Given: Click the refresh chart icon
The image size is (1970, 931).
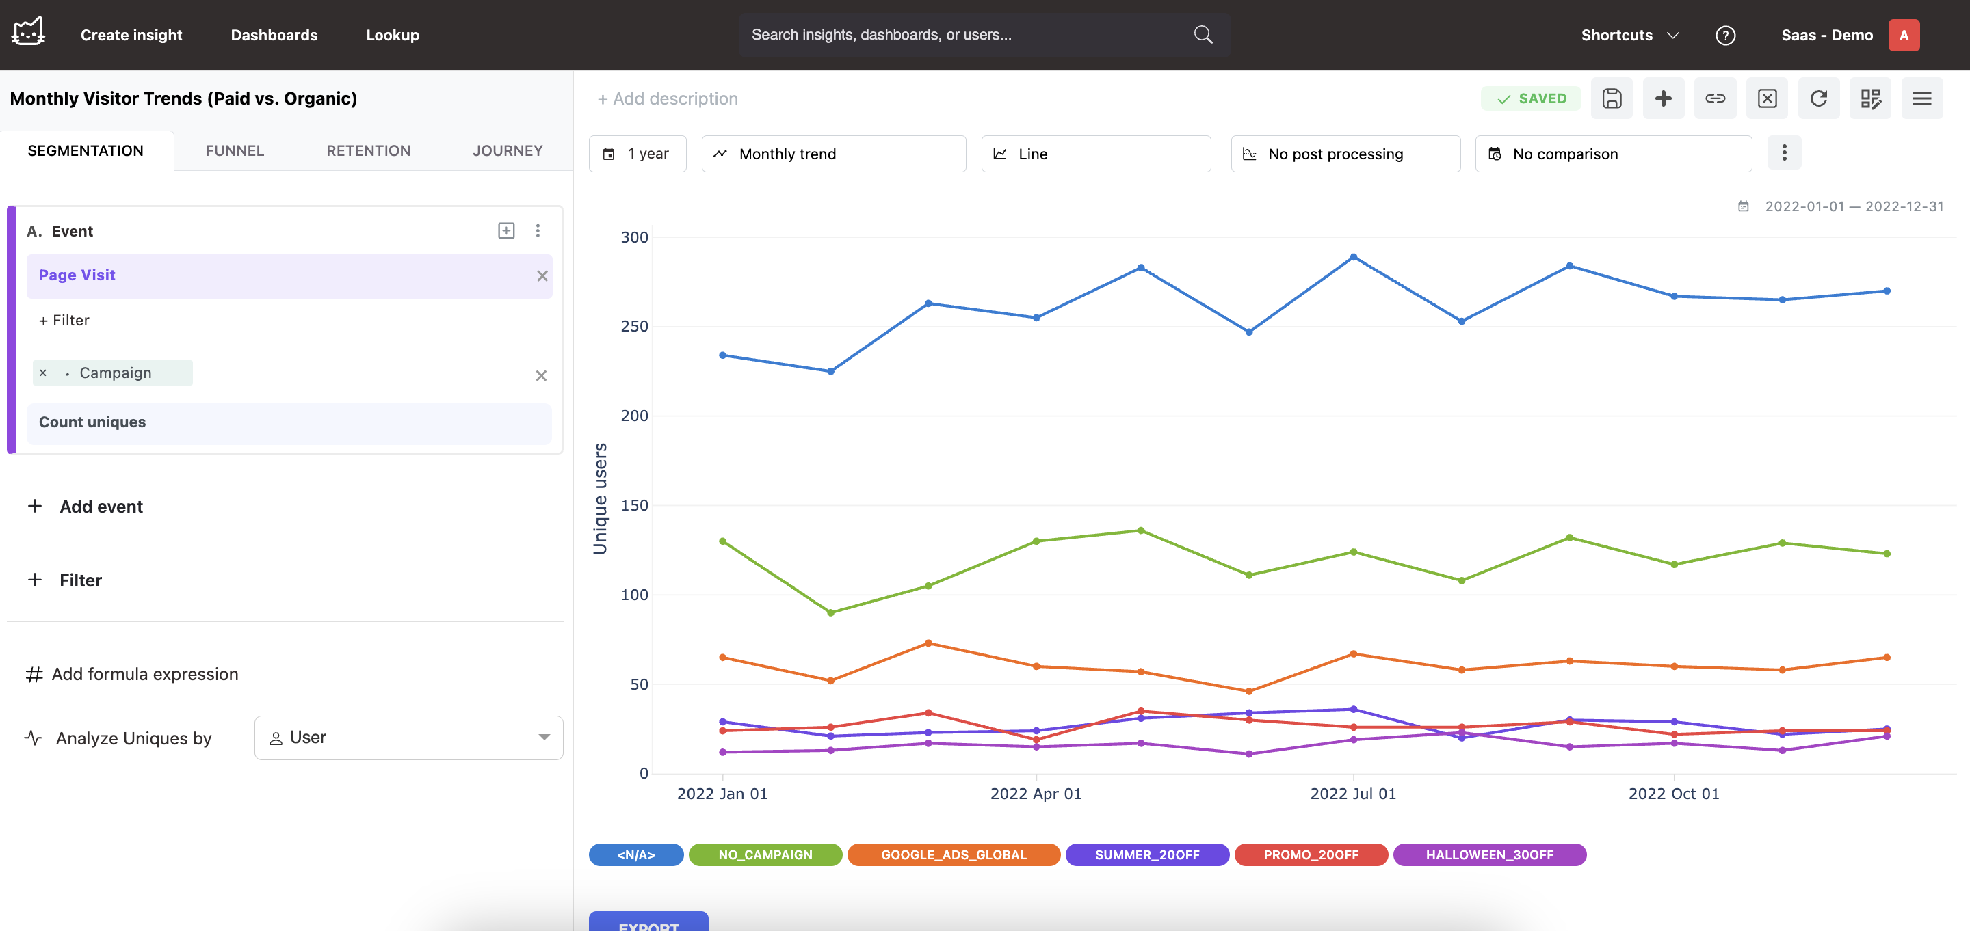Looking at the screenshot, I should point(1819,98).
